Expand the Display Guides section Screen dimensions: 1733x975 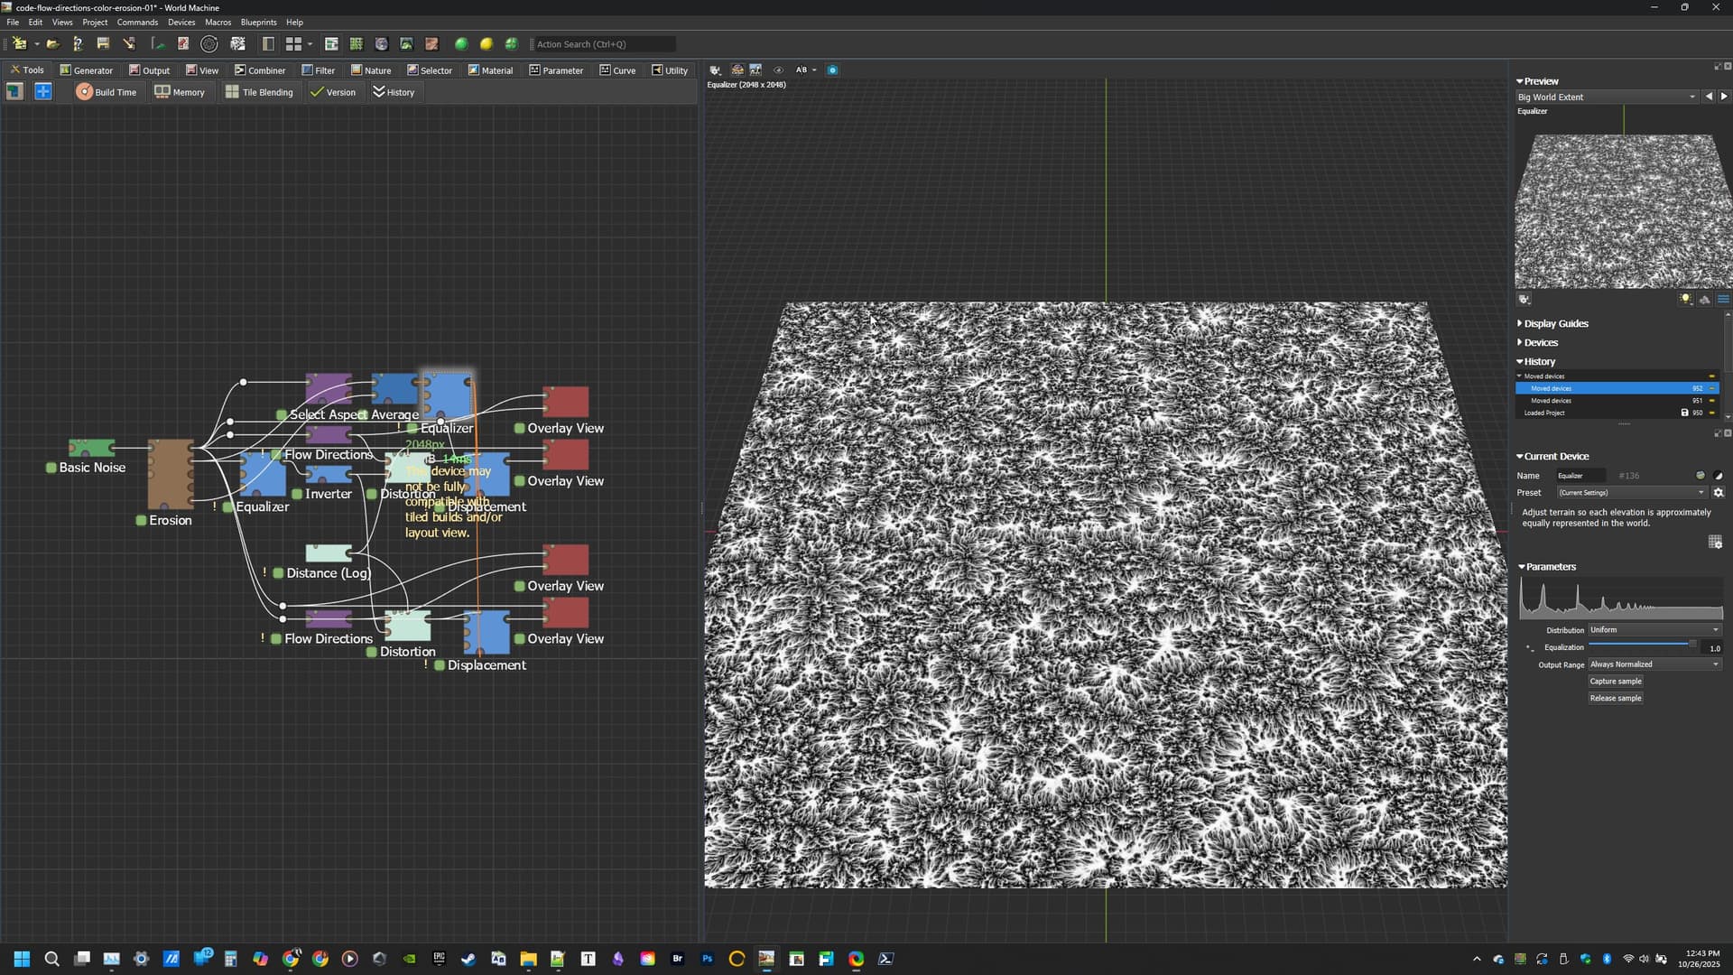[x=1555, y=323]
